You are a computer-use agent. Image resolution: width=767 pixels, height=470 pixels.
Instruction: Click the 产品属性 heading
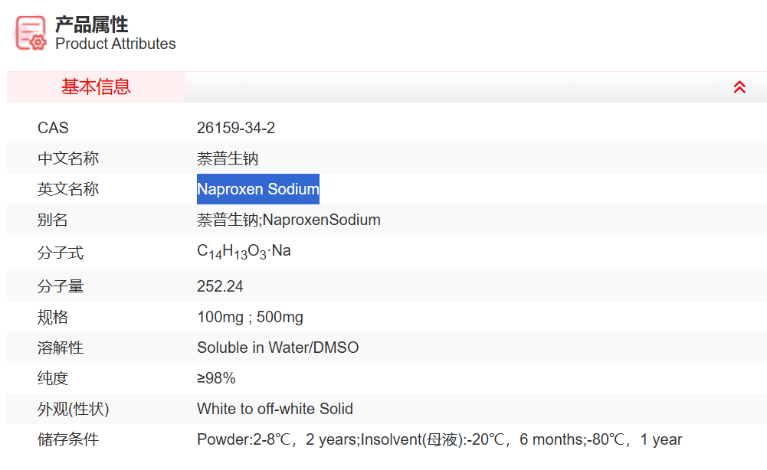pyautogui.click(x=91, y=24)
